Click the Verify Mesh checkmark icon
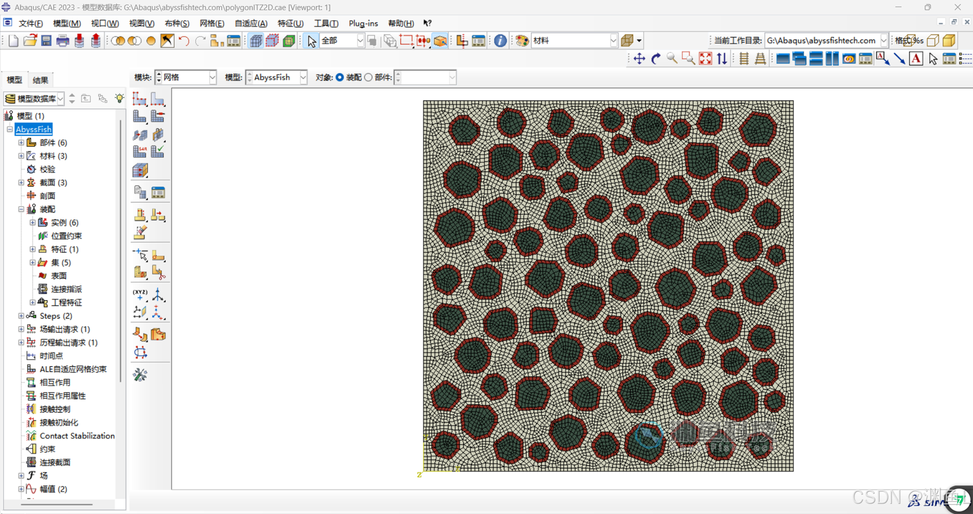Viewport: 973px width, 514px height. (158, 152)
